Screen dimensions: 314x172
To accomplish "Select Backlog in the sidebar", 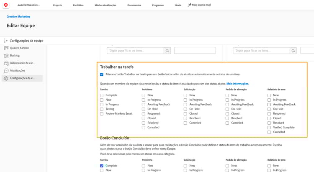I will pos(15,56).
